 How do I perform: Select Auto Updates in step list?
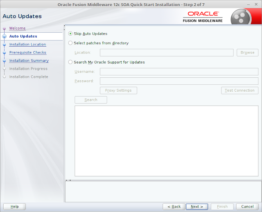coord(23,36)
